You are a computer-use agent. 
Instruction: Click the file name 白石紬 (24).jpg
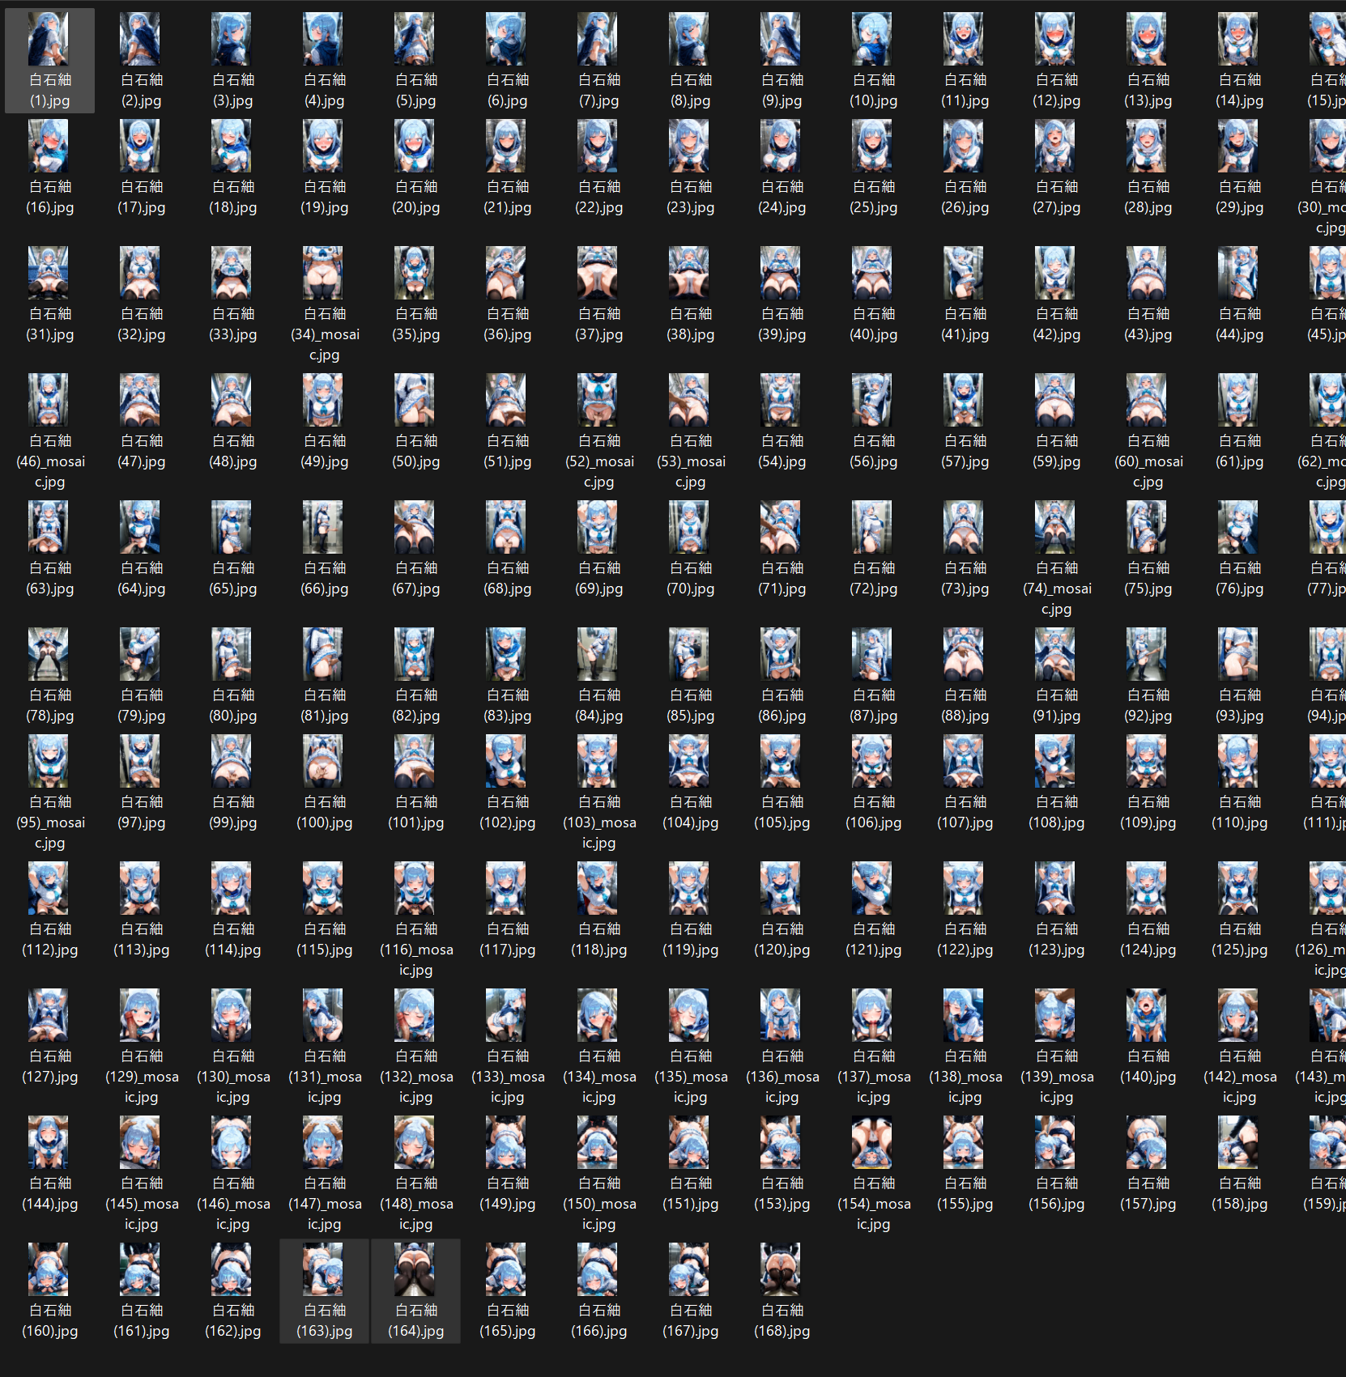tap(782, 197)
